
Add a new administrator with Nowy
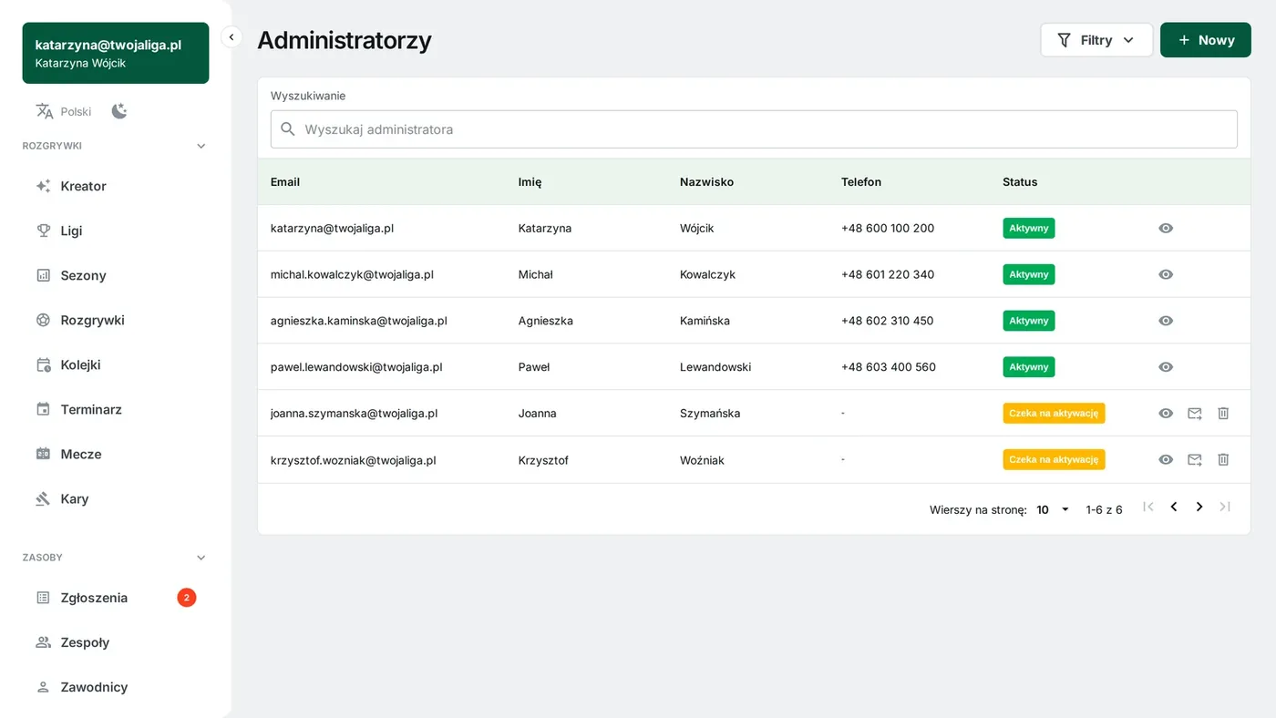click(x=1206, y=40)
